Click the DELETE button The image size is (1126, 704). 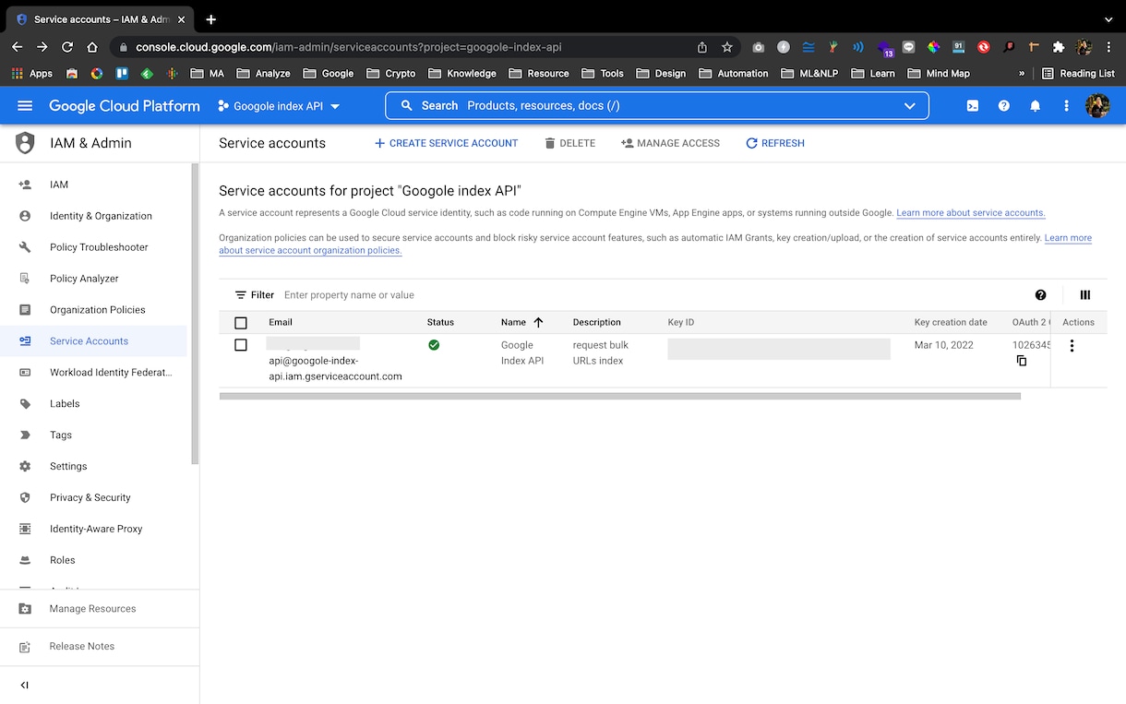(569, 143)
